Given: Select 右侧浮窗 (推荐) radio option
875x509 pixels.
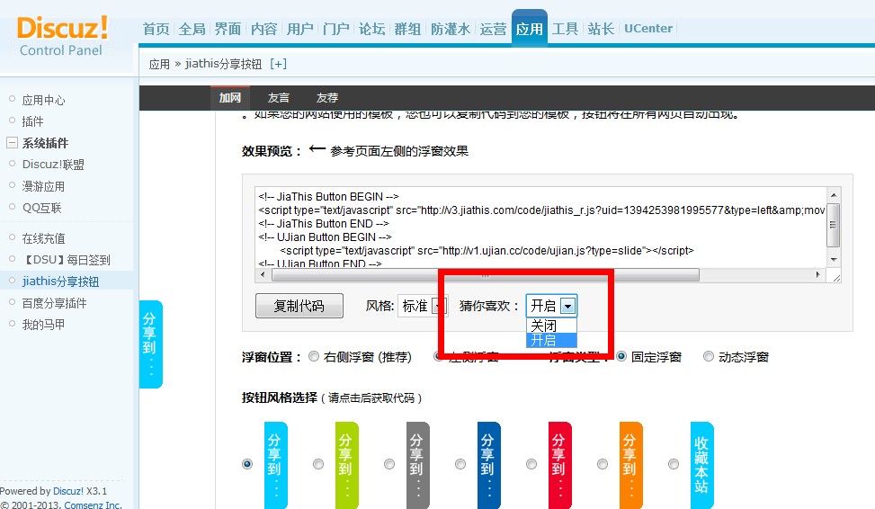Looking at the screenshot, I should point(314,356).
